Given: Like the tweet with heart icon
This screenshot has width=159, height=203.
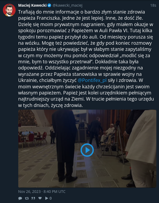Looking at the screenshot, I should [x=40, y=198].
